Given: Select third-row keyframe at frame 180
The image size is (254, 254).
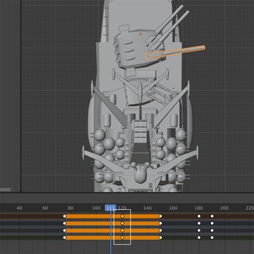Looking at the screenshot, I should tap(199, 230).
